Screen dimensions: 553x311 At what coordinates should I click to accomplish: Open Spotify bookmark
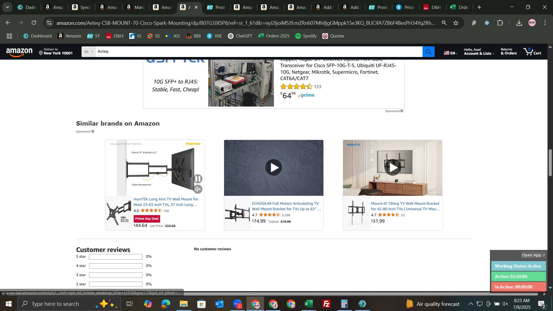pos(306,36)
